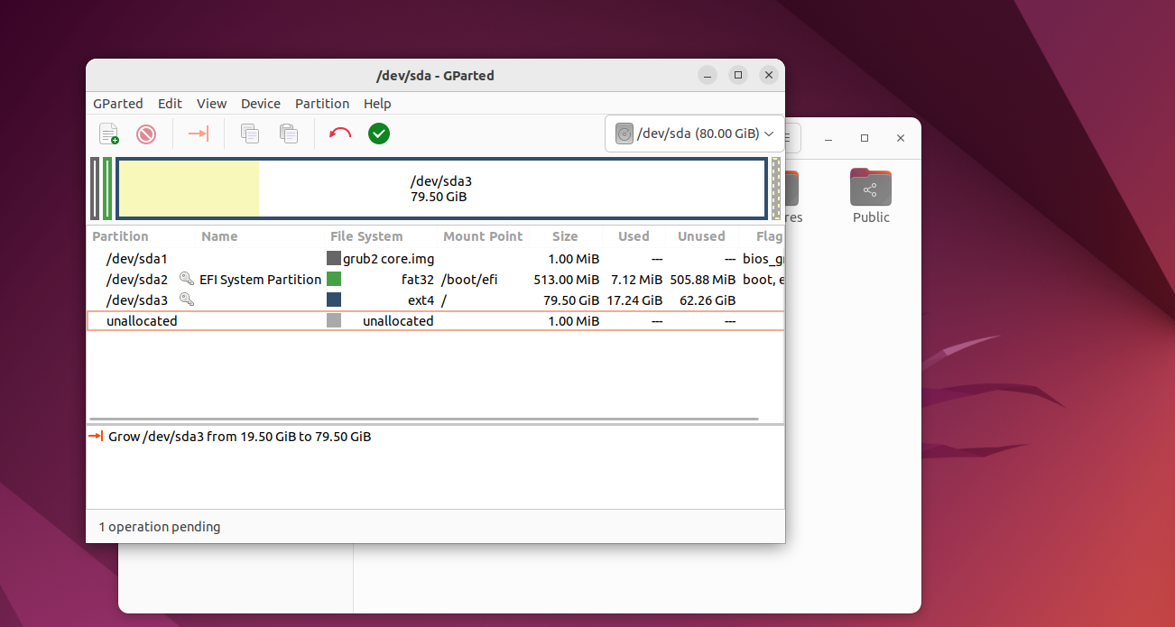Click the EFI System Partition name

(x=262, y=280)
